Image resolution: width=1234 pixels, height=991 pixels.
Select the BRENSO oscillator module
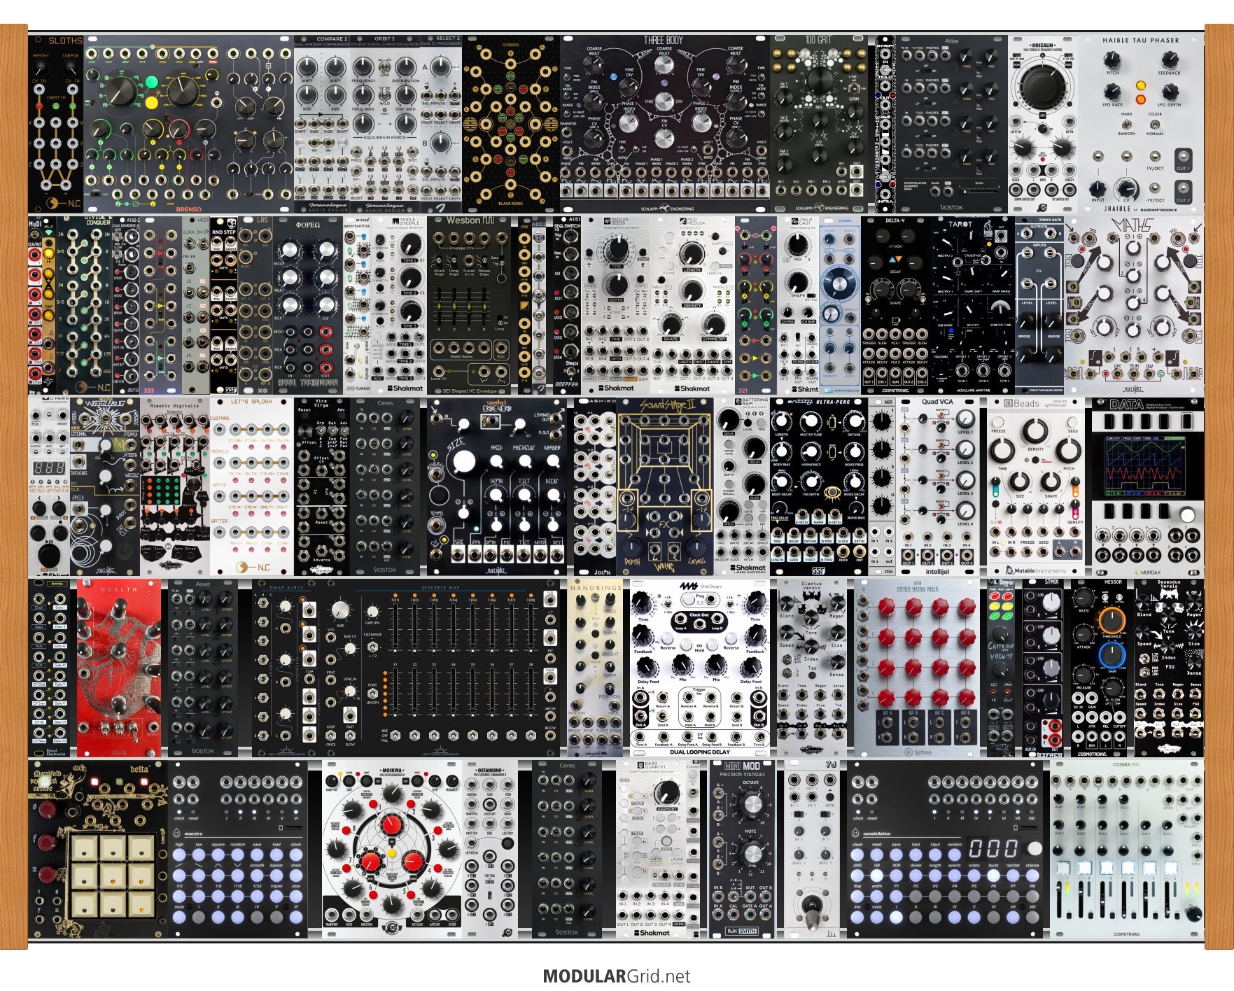pos(189,124)
